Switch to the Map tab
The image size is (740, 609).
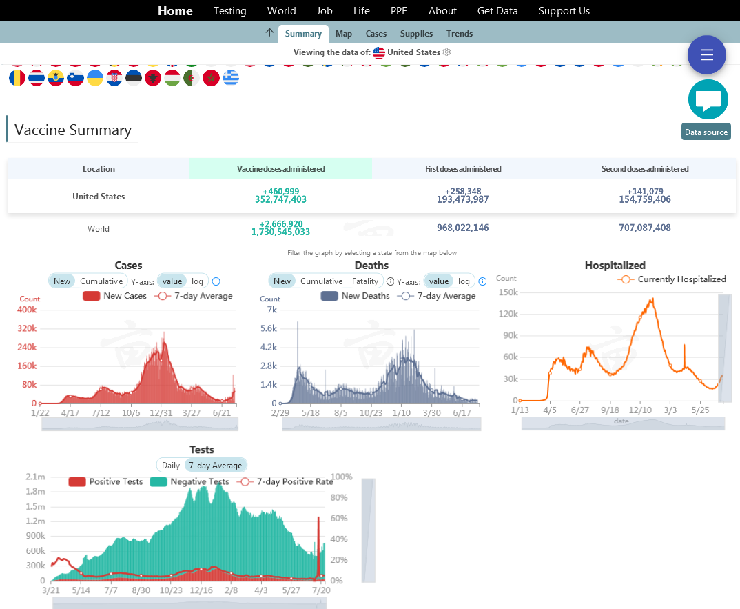pos(343,34)
